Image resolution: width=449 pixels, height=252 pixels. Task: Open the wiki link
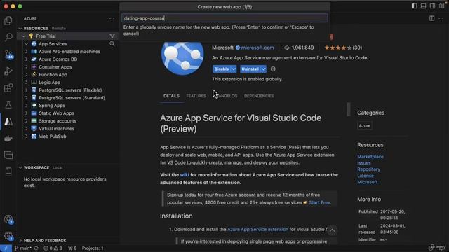coord(185,175)
